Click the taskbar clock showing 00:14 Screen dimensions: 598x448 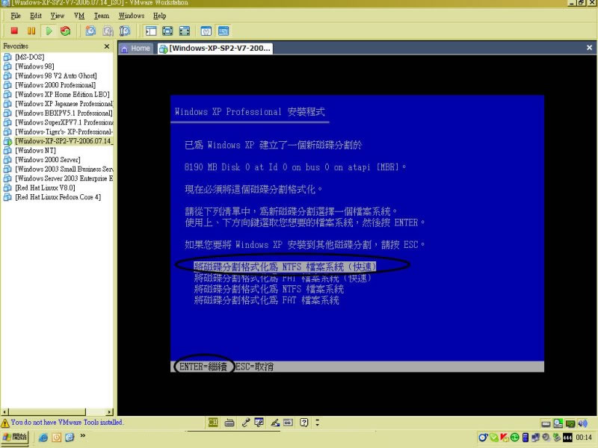click(x=584, y=438)
